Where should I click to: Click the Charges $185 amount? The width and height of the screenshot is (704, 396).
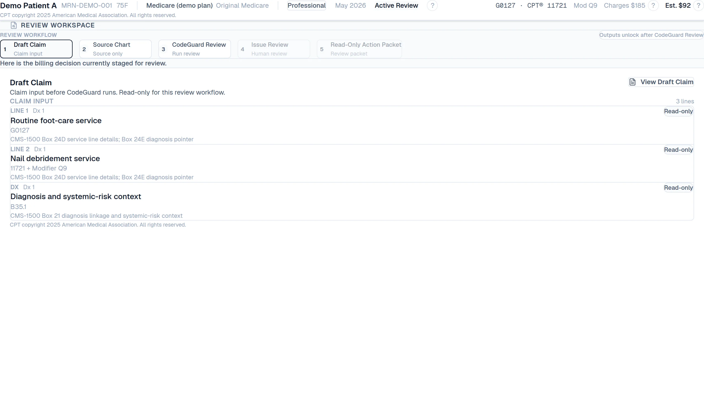pyautogui.click(x=625, y=5)
